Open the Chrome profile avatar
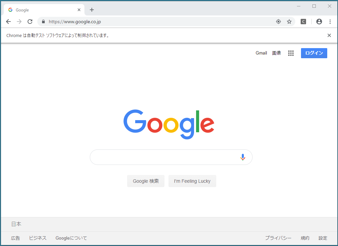338x246 pixels. point(319,22)
